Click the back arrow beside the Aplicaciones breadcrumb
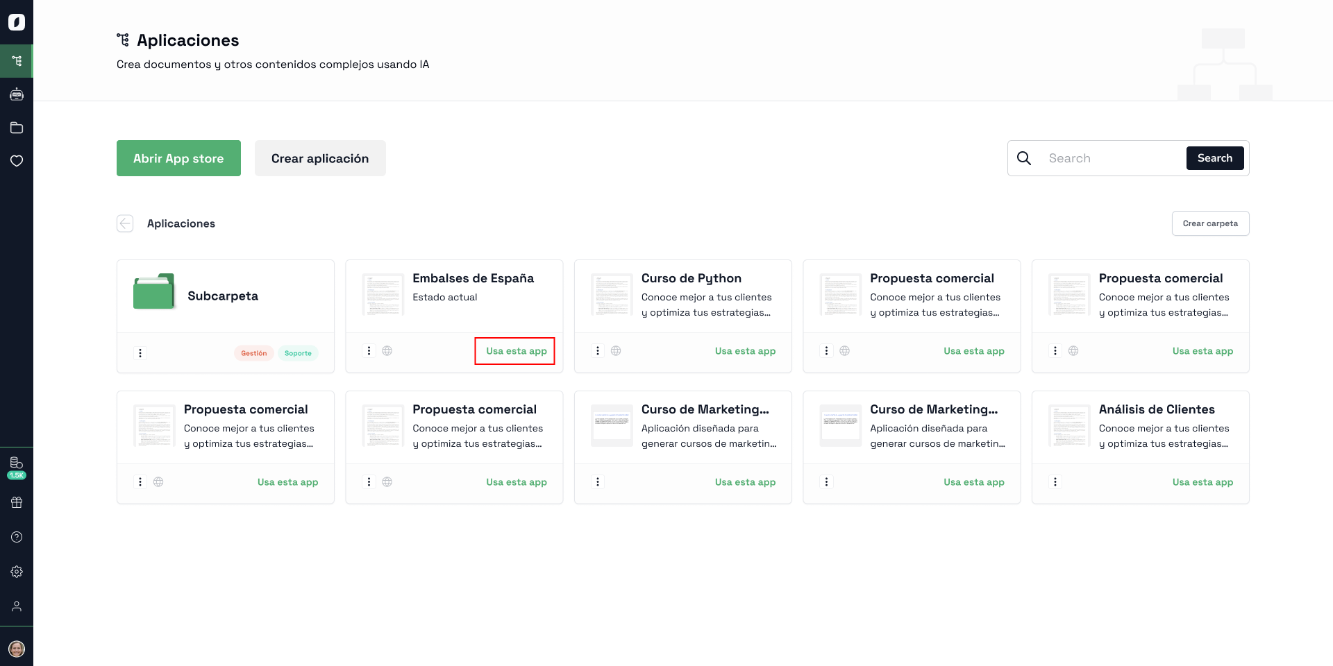The image size is (1333, 666). [x=125, y=223]
